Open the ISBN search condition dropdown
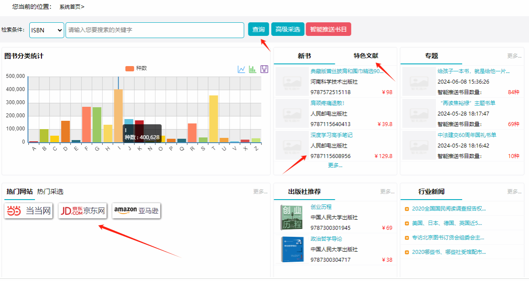This screenshot has width=529, height=281. (47, 30)
